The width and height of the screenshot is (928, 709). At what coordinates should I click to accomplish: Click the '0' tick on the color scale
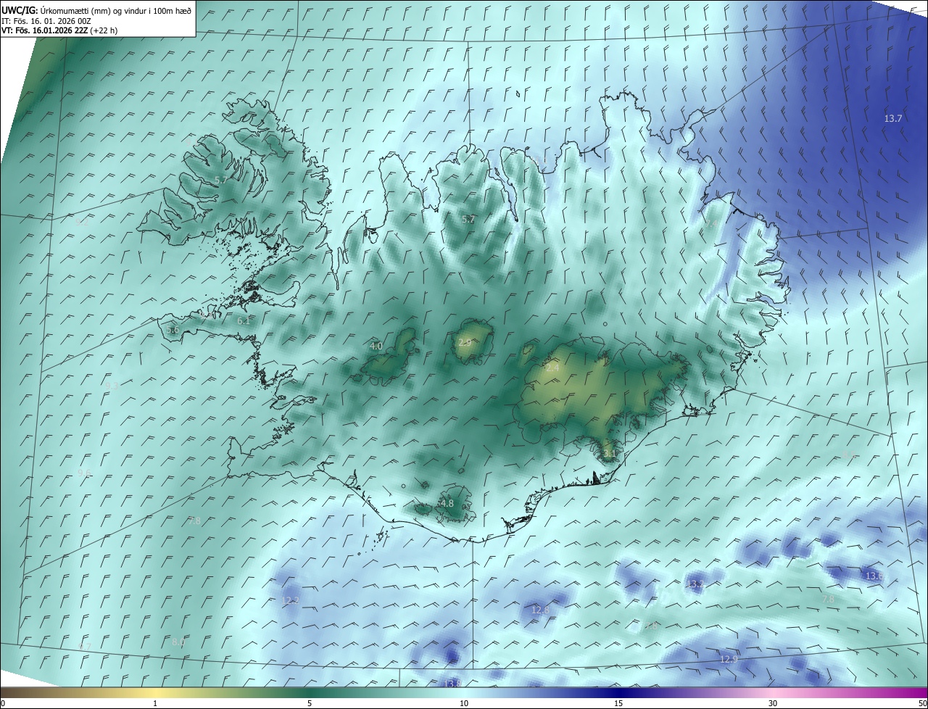coord(2,704)
